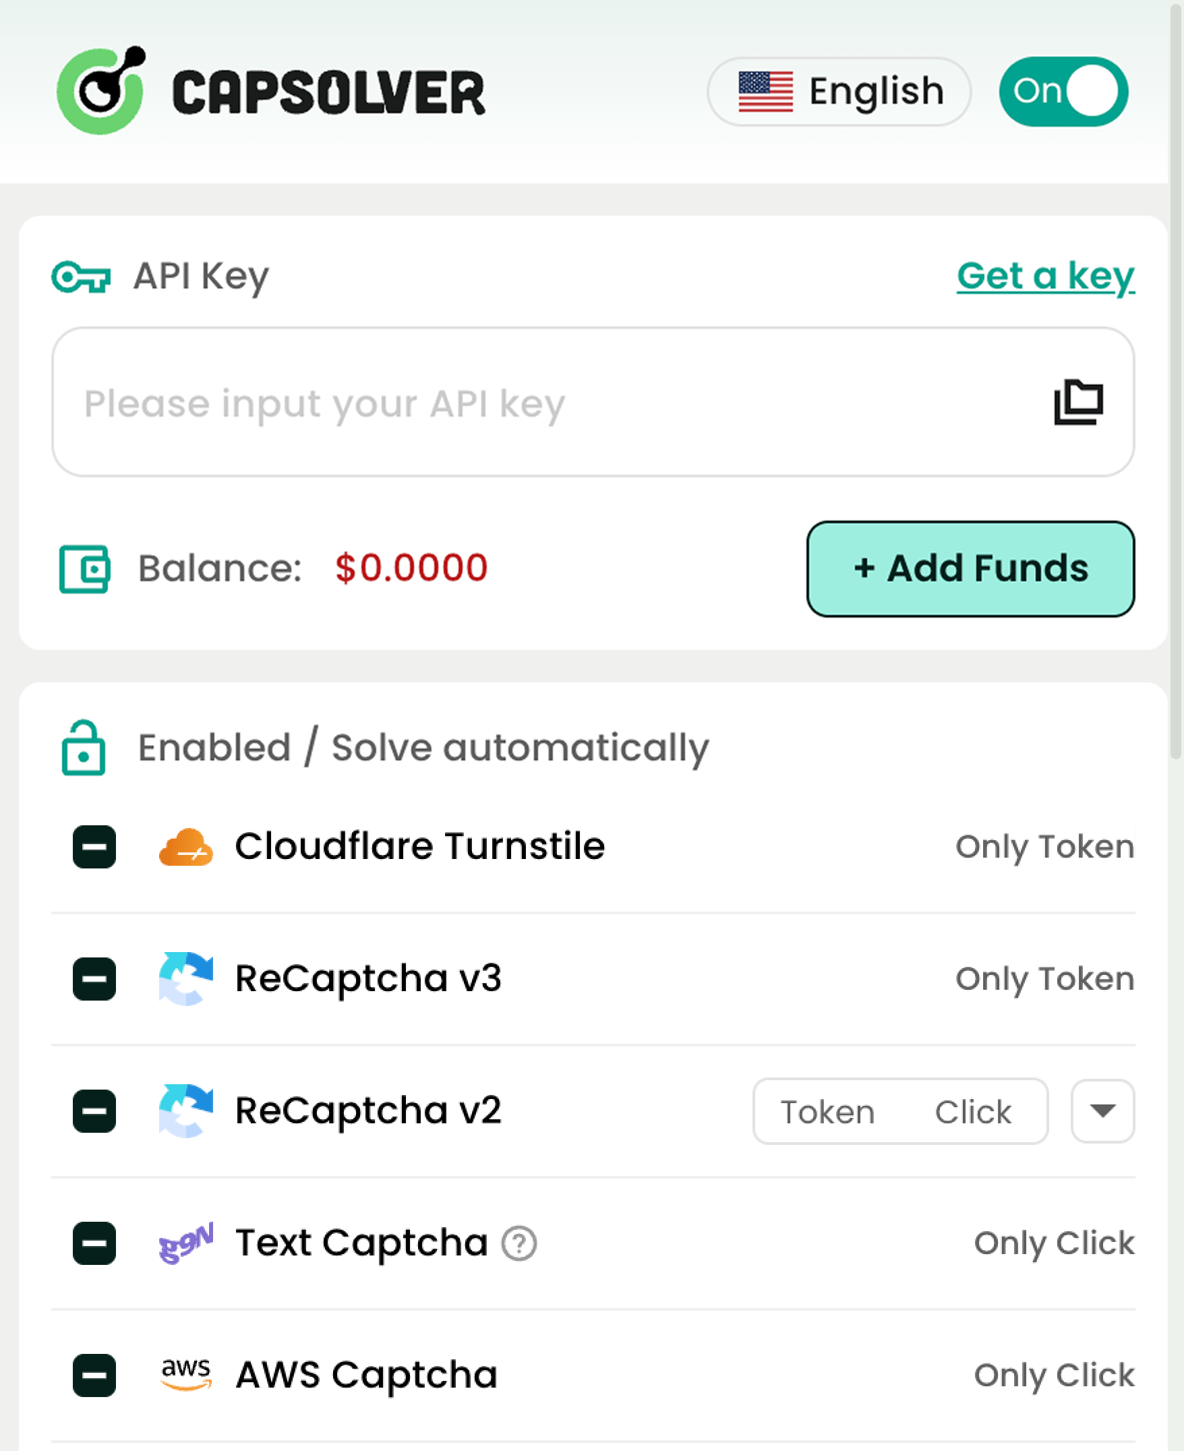Click the Cloudflare Turnstile cloud icon

(x=185, y=846)
